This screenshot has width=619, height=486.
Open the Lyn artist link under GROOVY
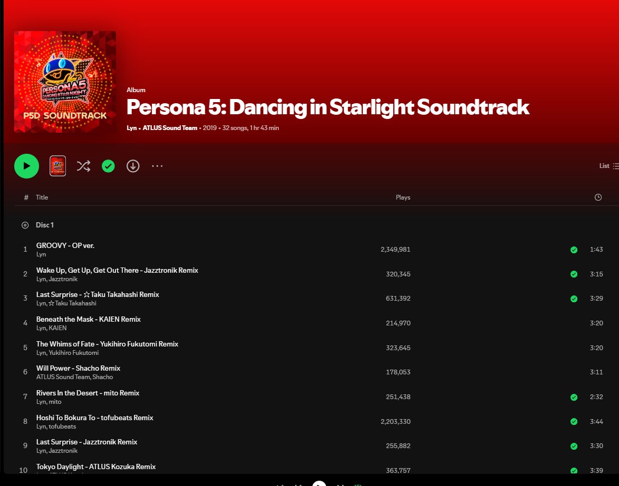pos(41,254)
